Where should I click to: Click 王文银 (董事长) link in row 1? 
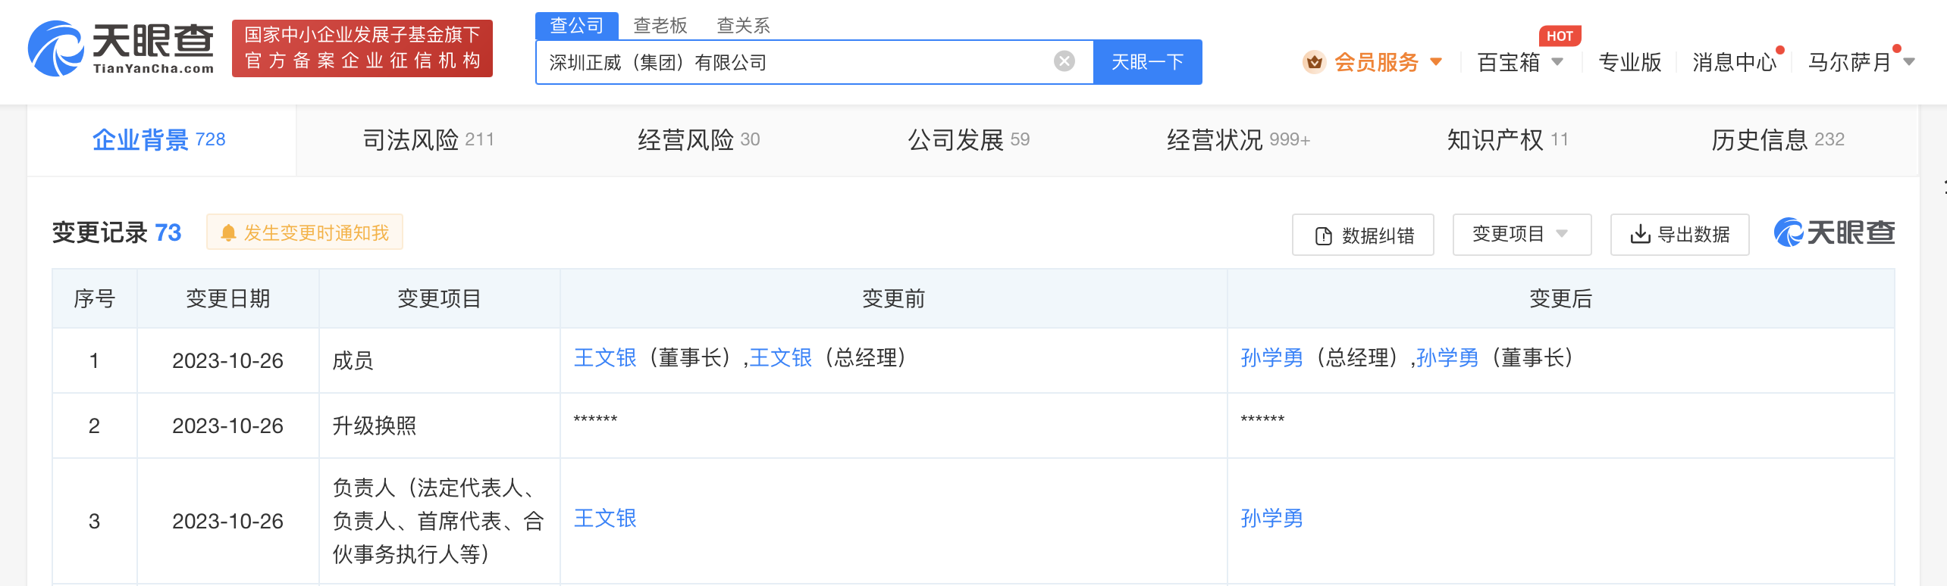605,358
